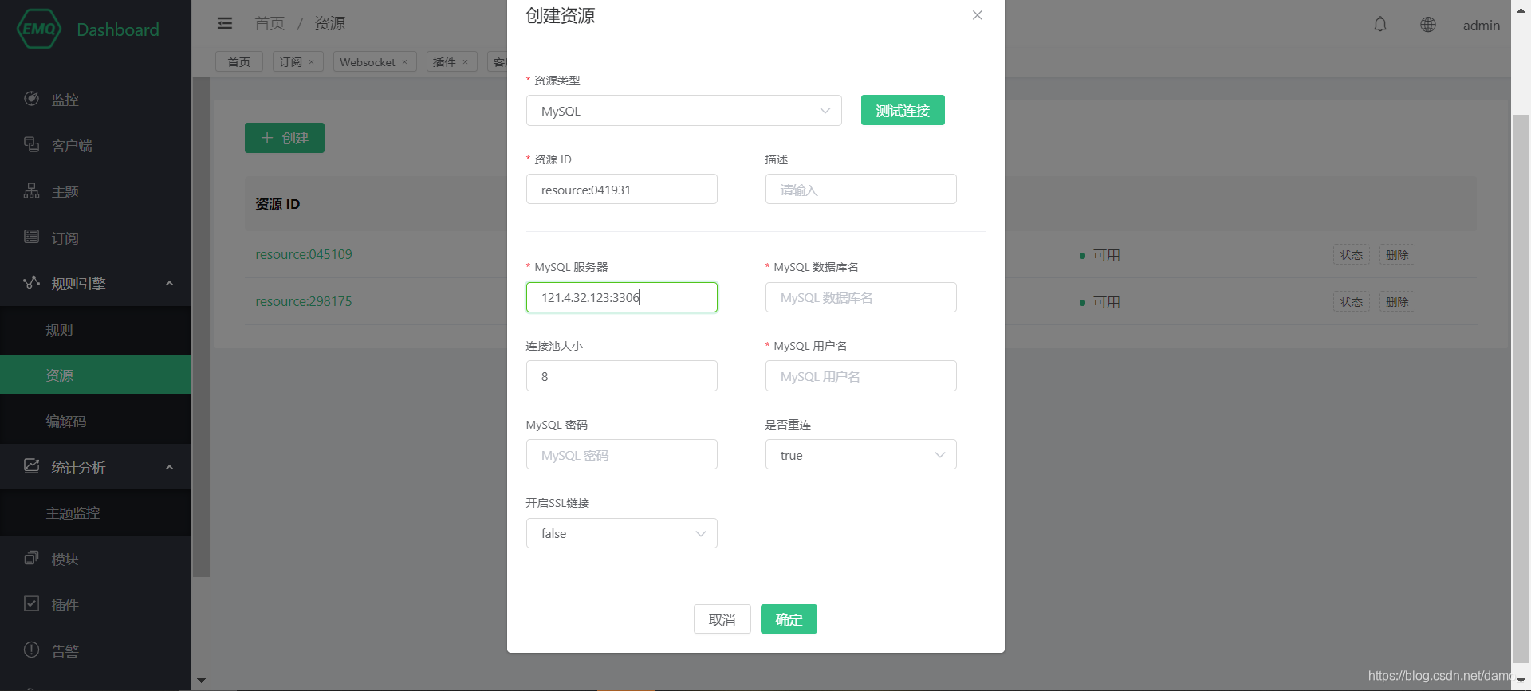
Task: Click the 确定 confirm button
Action: click(789, 619)
